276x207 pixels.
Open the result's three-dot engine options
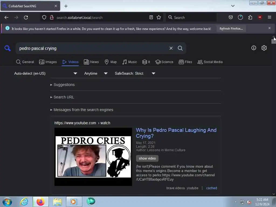click(202, 188)
